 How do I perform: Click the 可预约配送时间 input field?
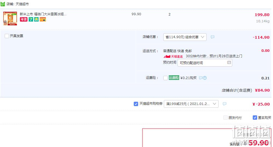click(205, 63)
